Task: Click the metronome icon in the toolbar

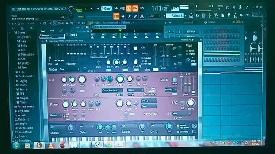Action: (116, 8)
